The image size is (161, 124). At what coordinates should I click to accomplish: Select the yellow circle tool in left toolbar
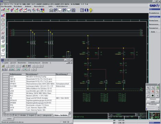coord(3,20)
